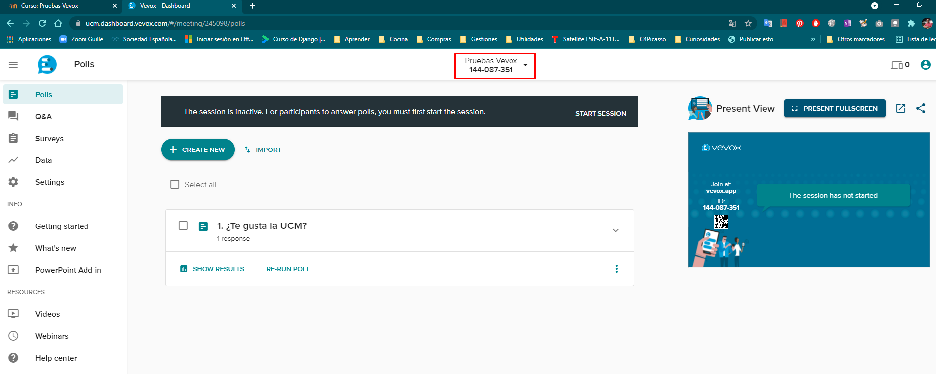Click the CREATE NEW poll button
The height and width of the screenshot is (374, 936).
198,150
